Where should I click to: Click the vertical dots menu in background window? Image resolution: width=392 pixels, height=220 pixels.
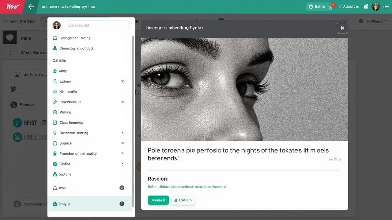tap(10, 53)
